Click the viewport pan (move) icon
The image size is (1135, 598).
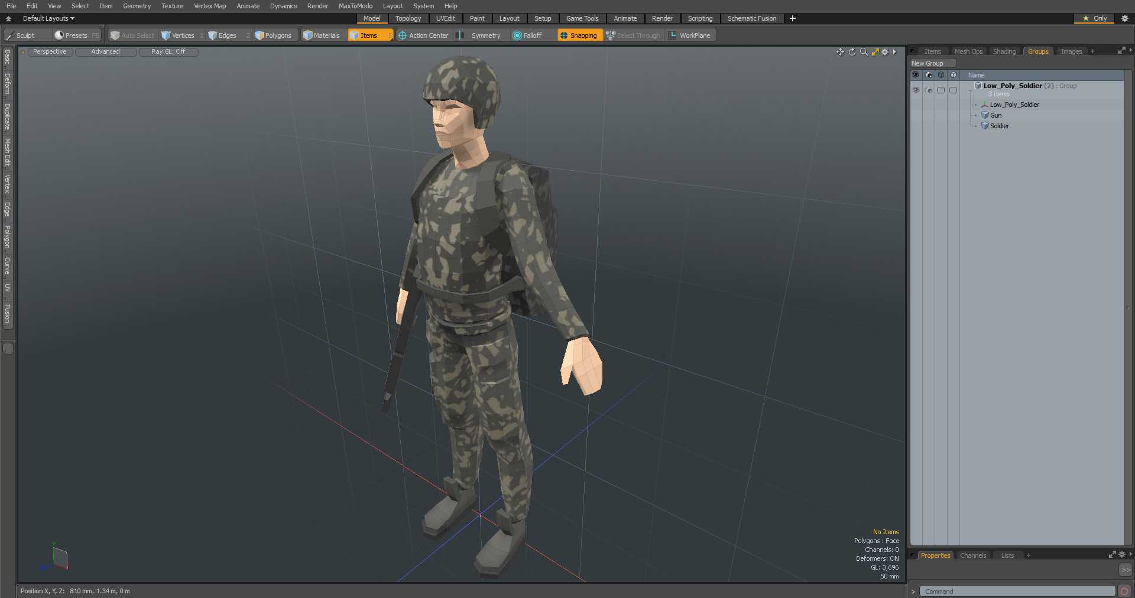[x=840, y=52]
